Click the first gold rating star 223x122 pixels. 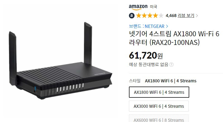[139, 16]
